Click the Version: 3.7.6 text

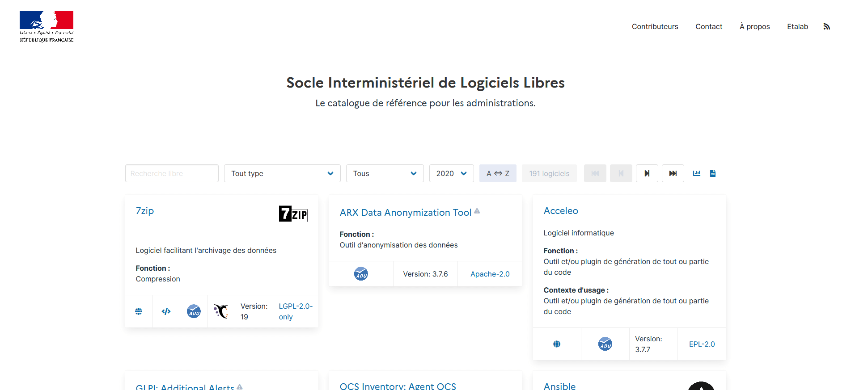[x=425, y=274]
